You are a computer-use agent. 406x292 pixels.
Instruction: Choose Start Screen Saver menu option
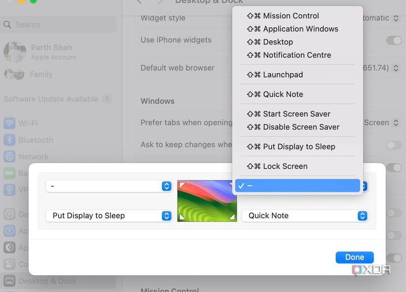(x=298, y=114)
